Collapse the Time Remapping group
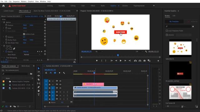Screen dimensions: 200x112 (x=2, y=58)
